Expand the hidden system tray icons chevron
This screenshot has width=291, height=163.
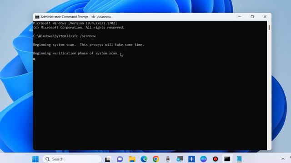(283, 159)
